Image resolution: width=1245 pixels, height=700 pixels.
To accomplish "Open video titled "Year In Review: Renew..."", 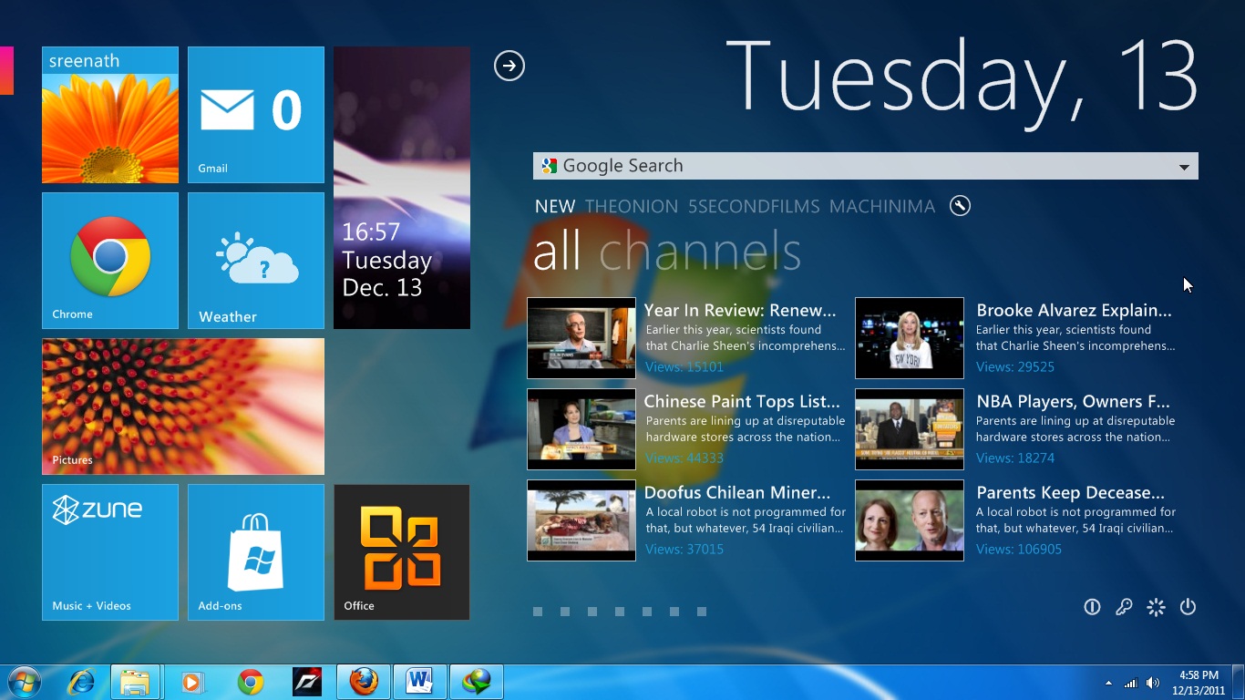I will (740, 311).
